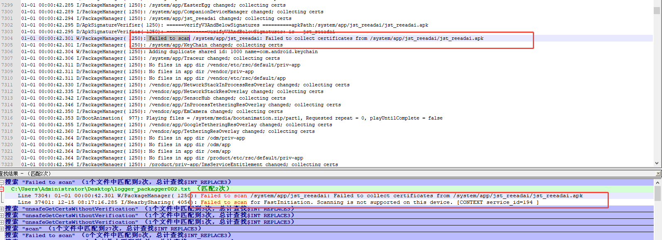Viewport: 662px width, 240px height.
Task: Click line number 7316 in the margin
Action: click(x=7, y=118)
